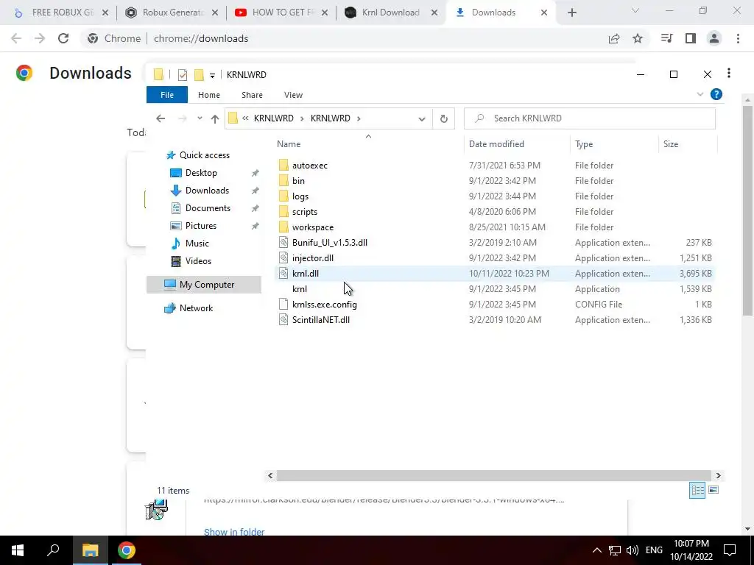The image size is (754, 565).
Task: Open Share ribbon tab
Action: 252,95
